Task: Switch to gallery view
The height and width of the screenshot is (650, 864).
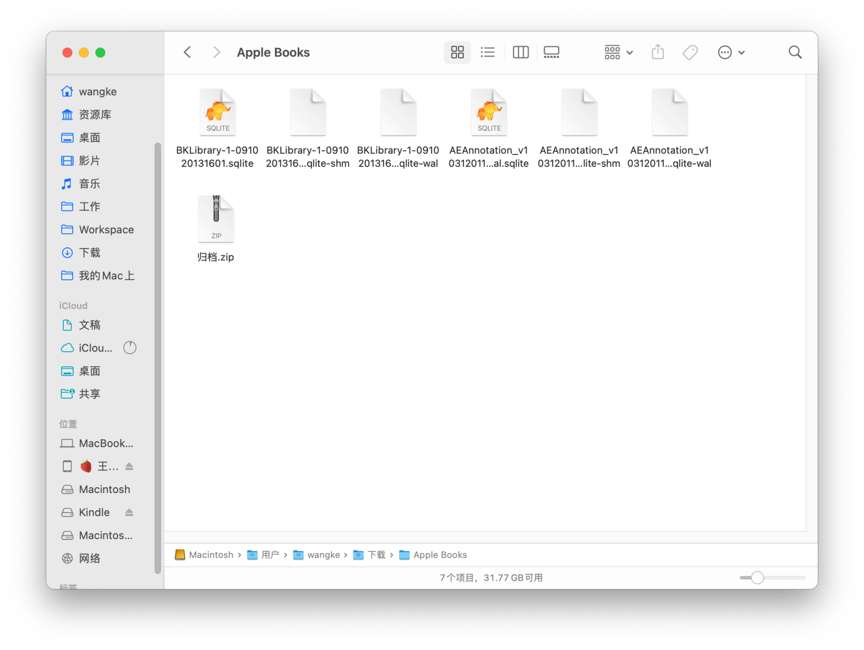Action: (x=551, y=52)
